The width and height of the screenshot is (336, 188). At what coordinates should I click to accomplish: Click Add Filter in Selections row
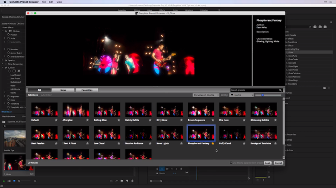(x=46, y=95)
